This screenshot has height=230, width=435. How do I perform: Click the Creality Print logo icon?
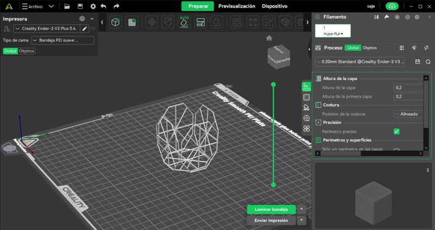tap(9, 7)
